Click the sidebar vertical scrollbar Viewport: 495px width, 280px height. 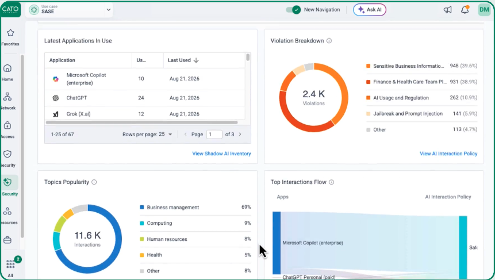pyautogui.click(x=22, y=146)
